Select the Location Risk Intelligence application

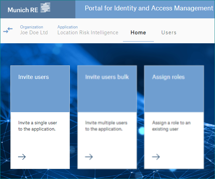(88, 33)
